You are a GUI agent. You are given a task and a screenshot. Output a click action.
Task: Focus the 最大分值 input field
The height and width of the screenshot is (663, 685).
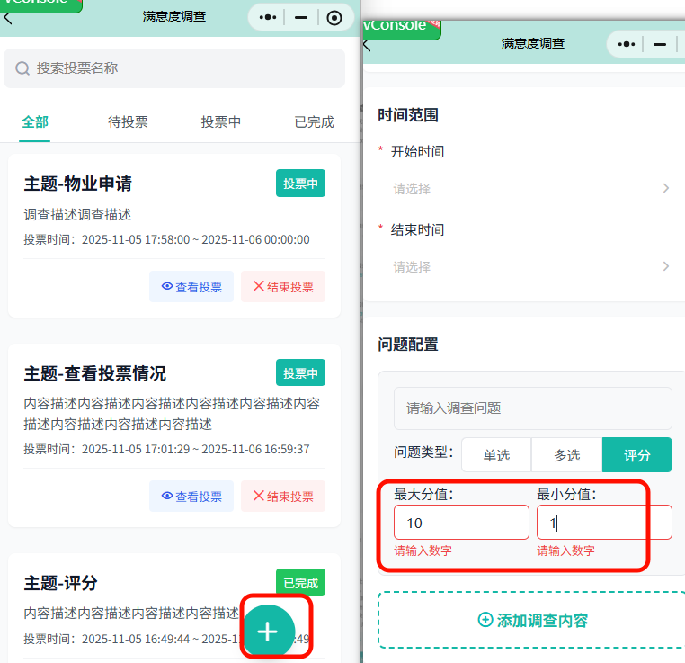coord(461,523)
